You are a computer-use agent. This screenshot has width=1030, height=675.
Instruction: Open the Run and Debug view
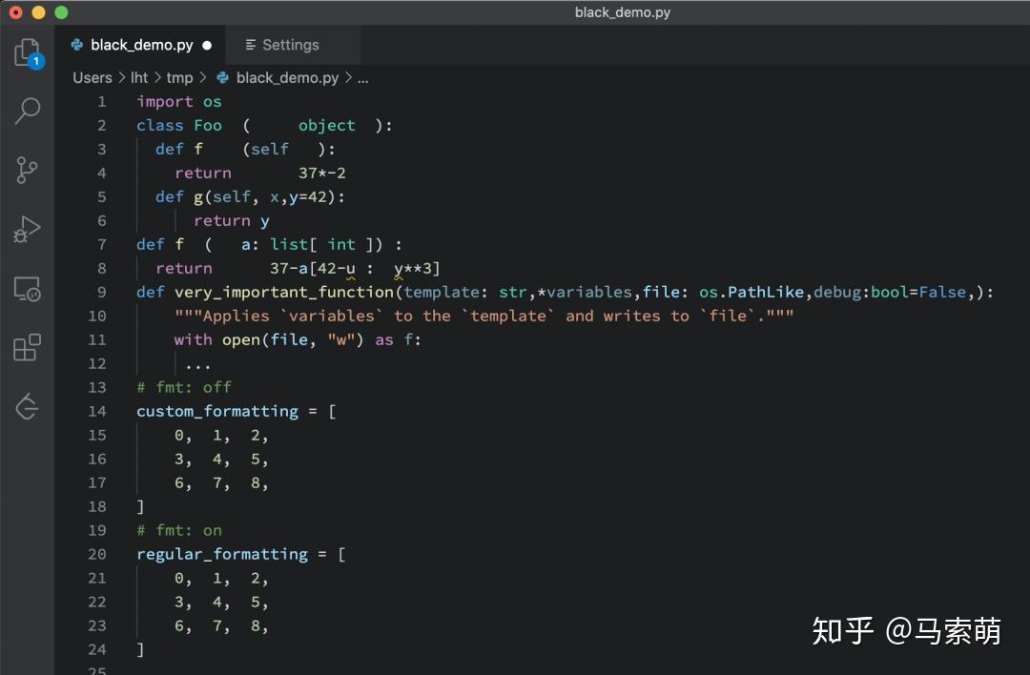pos(28,229)
